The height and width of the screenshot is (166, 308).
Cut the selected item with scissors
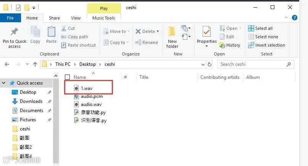[x=68, y=28]
